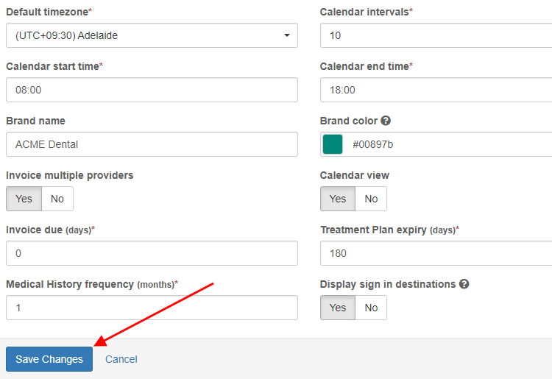The height and width of the screenshot is (379, 552).
Task: Open the teal brand color swatch
Action: [x=333, y=144]
